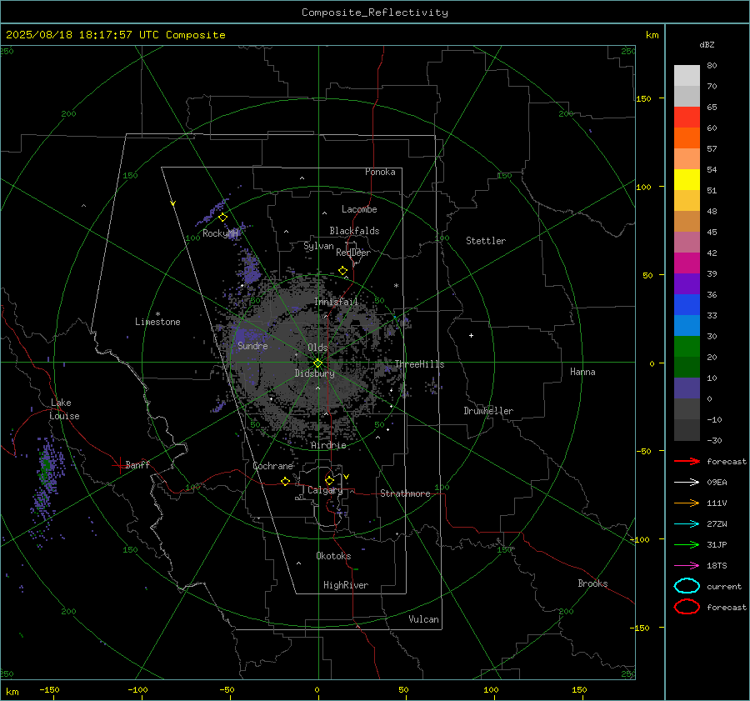Click the yellow diamond marker above Calgary
This screenshot has width=750, height=701.
tap(329, 480)
